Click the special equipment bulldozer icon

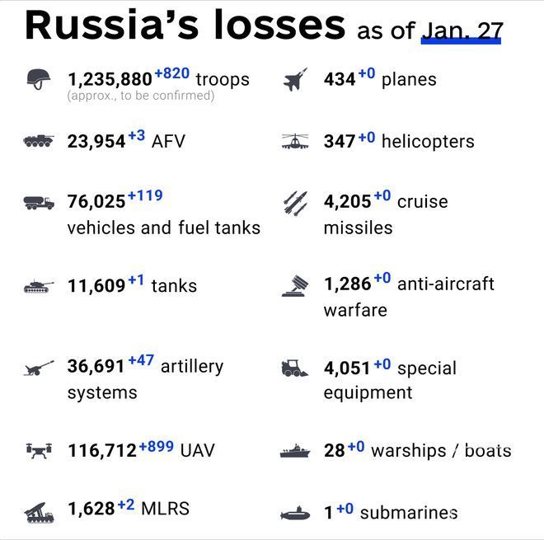point(295,368)
